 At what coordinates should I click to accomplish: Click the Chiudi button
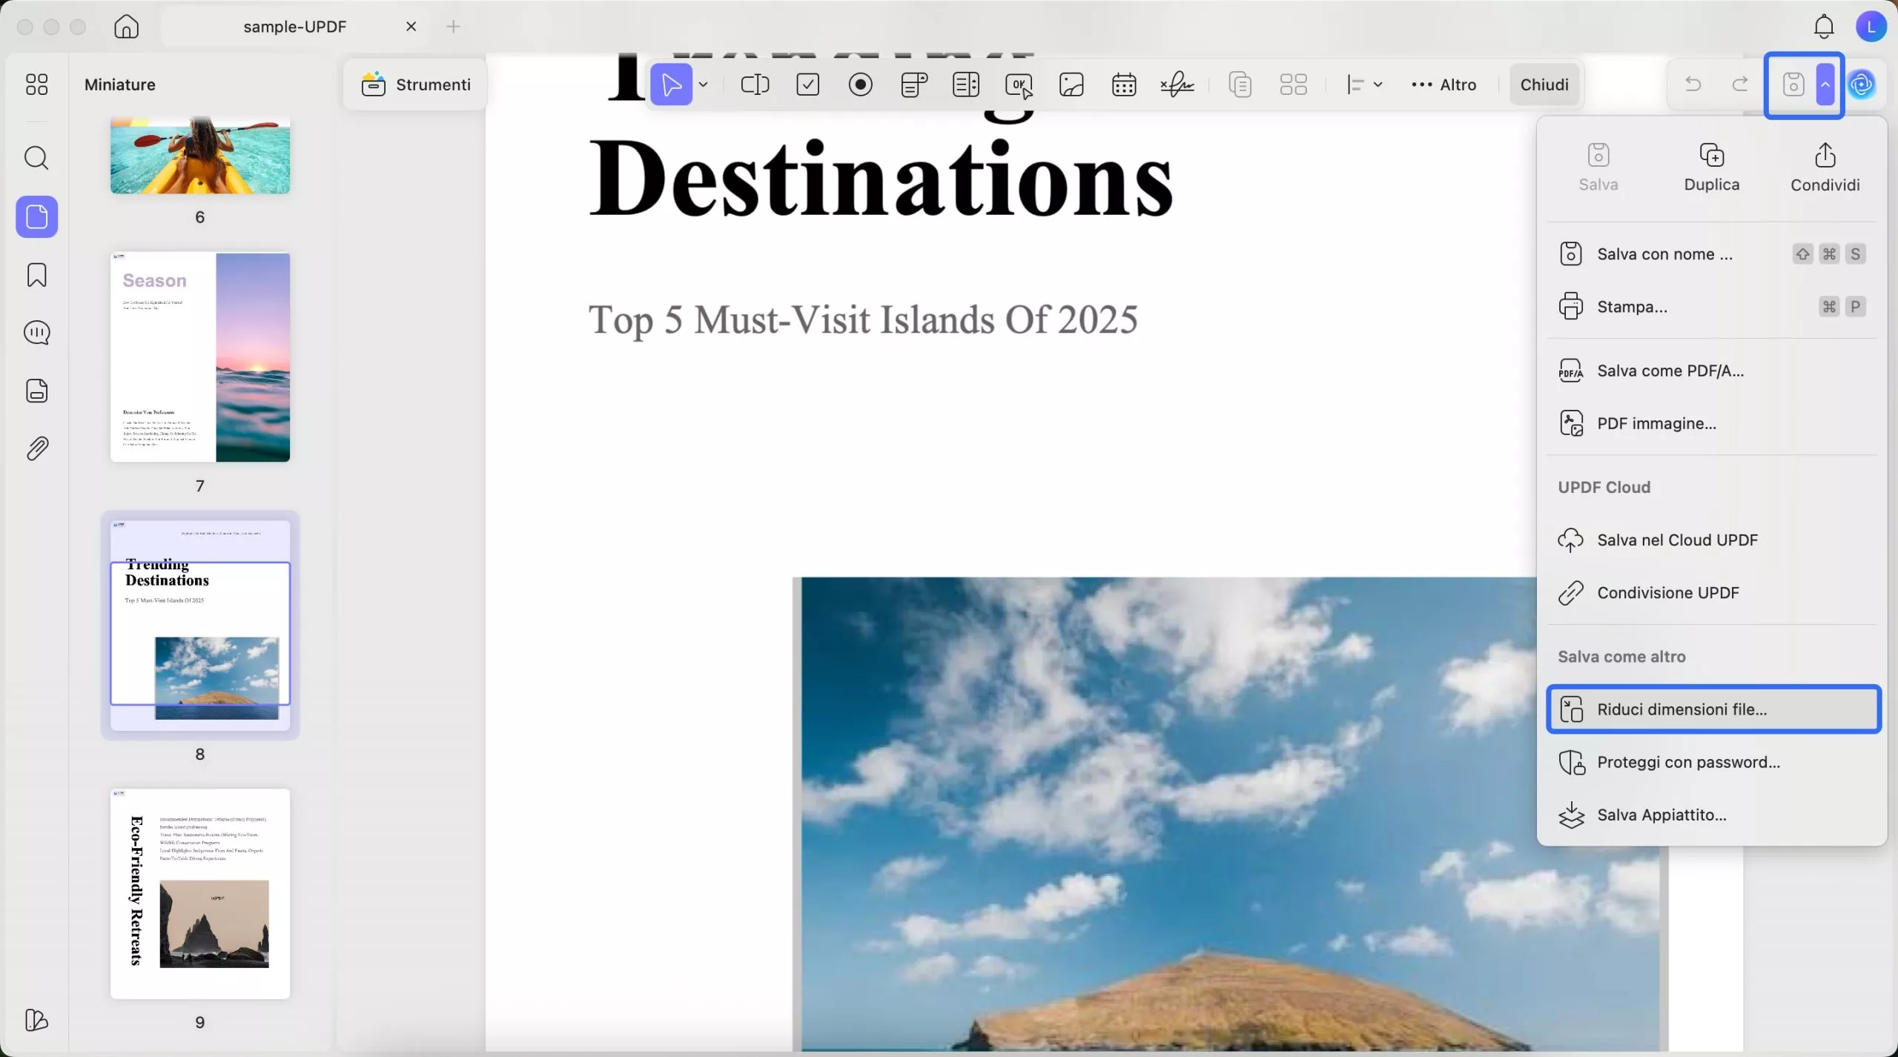(x=1544, y=85)
